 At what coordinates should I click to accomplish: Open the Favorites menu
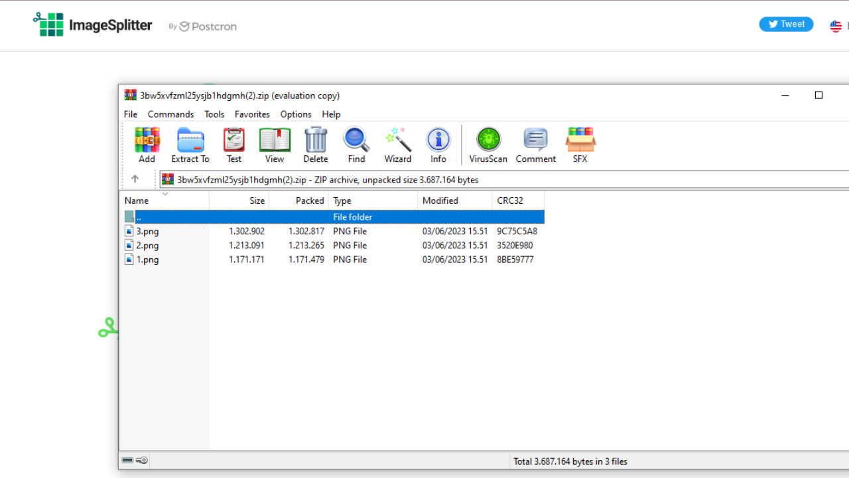tap(252, 114)
